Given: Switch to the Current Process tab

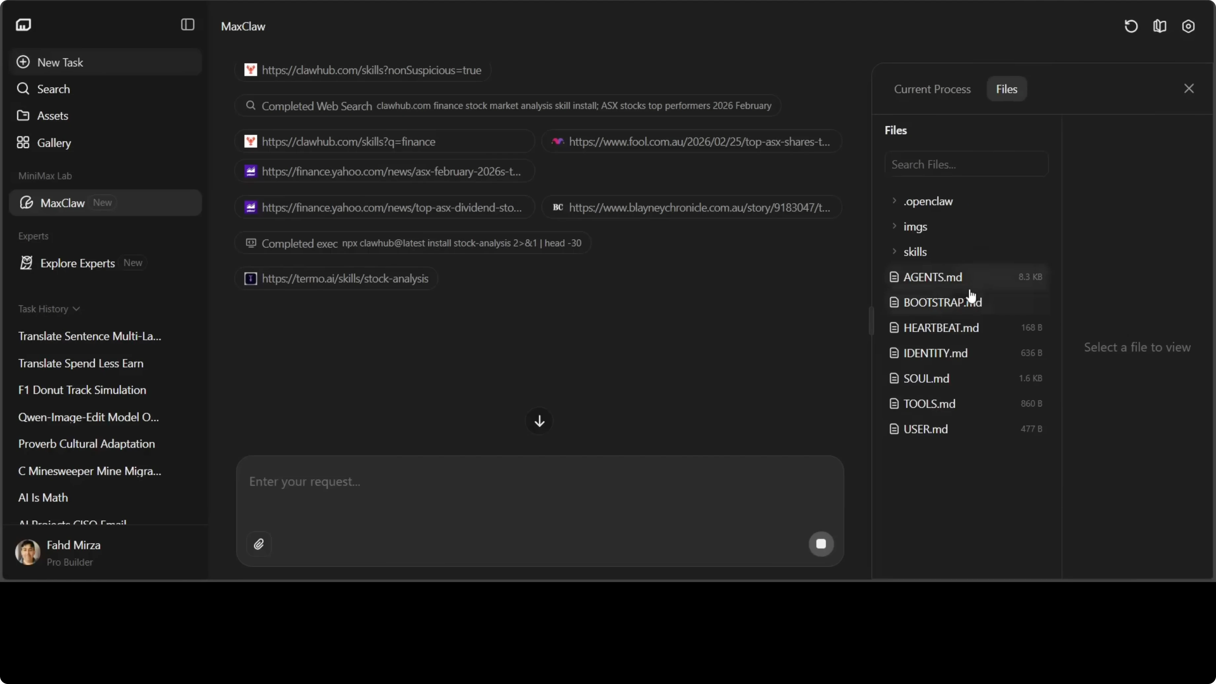Looking at the screenshot, I should click(932, 89).
